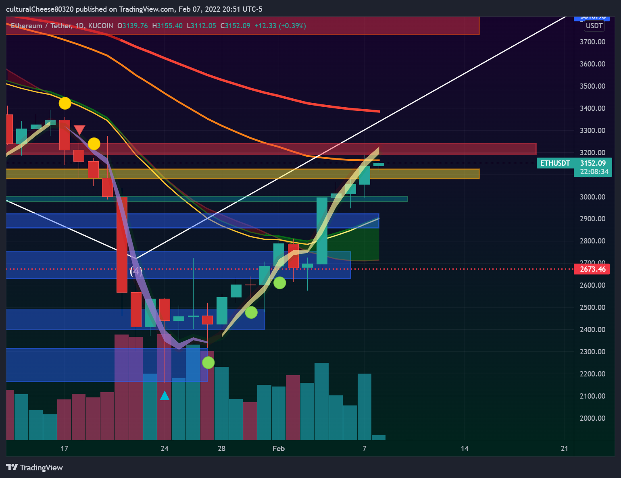Click the green circle marker near 2480

pos(251,312)
